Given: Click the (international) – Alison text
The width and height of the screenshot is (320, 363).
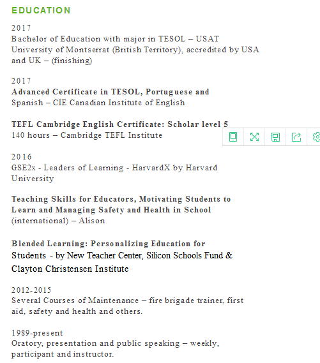Looking at the screenshot, I should click(x=58, y=221).
